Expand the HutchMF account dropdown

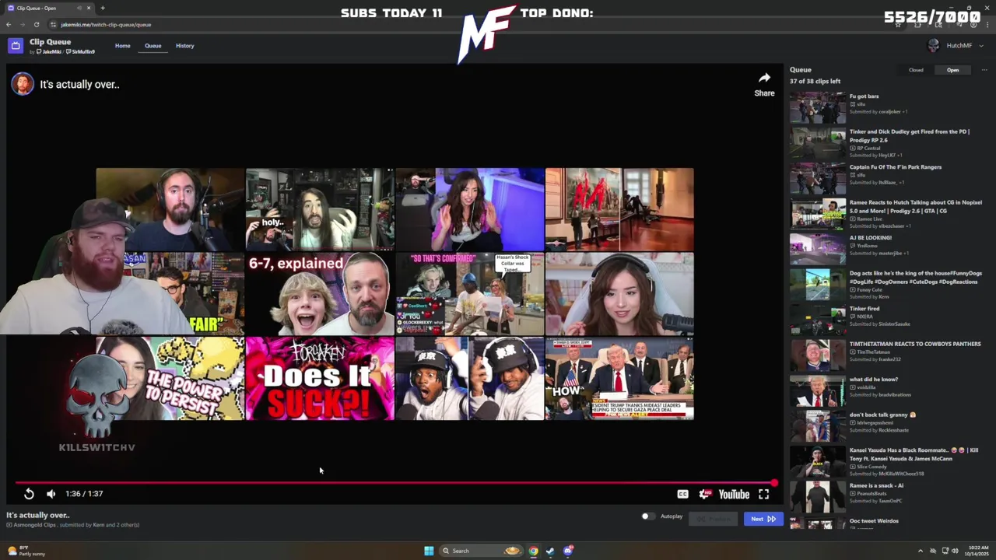click(980, 46)
